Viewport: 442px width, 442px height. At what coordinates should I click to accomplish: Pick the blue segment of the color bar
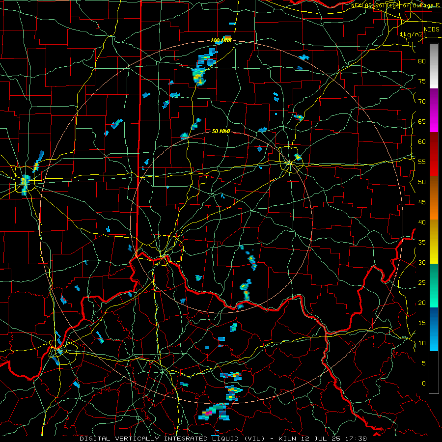click(434, 329)
